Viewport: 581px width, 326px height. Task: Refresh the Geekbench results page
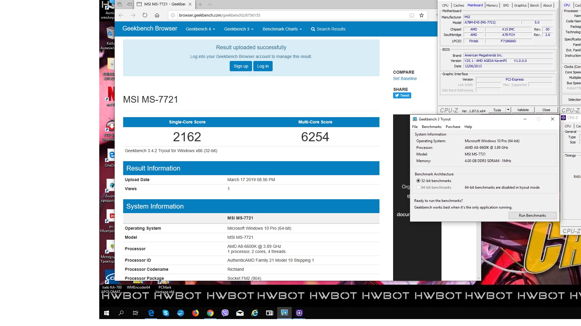click(x=145, y=15)
